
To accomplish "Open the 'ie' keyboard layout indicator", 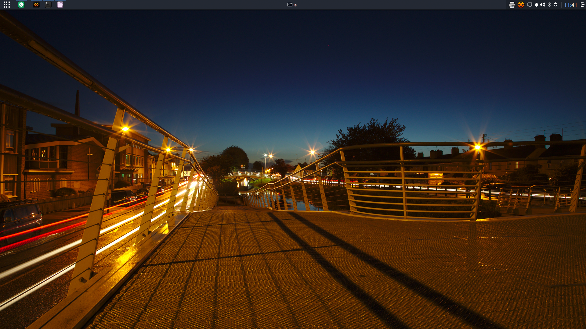I will pos(292,5).
